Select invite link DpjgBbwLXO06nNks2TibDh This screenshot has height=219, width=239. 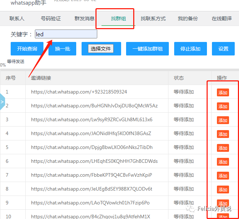(92, 147)
